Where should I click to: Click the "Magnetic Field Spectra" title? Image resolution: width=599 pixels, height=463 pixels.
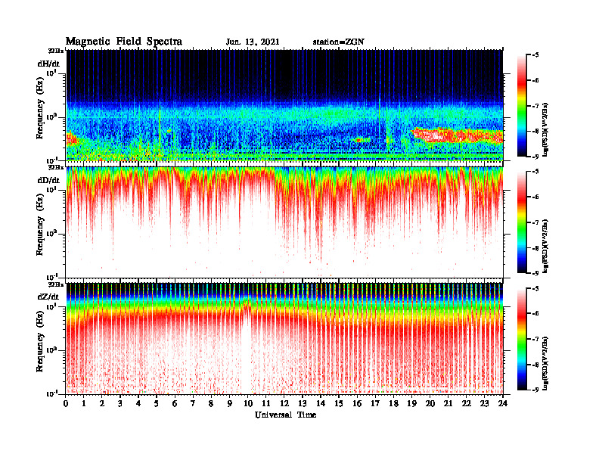coord(124,42)
